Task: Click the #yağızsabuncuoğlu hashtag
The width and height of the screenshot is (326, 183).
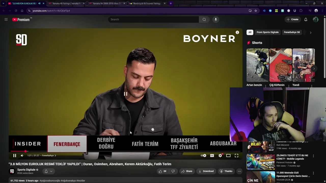Action: [50, 181]
